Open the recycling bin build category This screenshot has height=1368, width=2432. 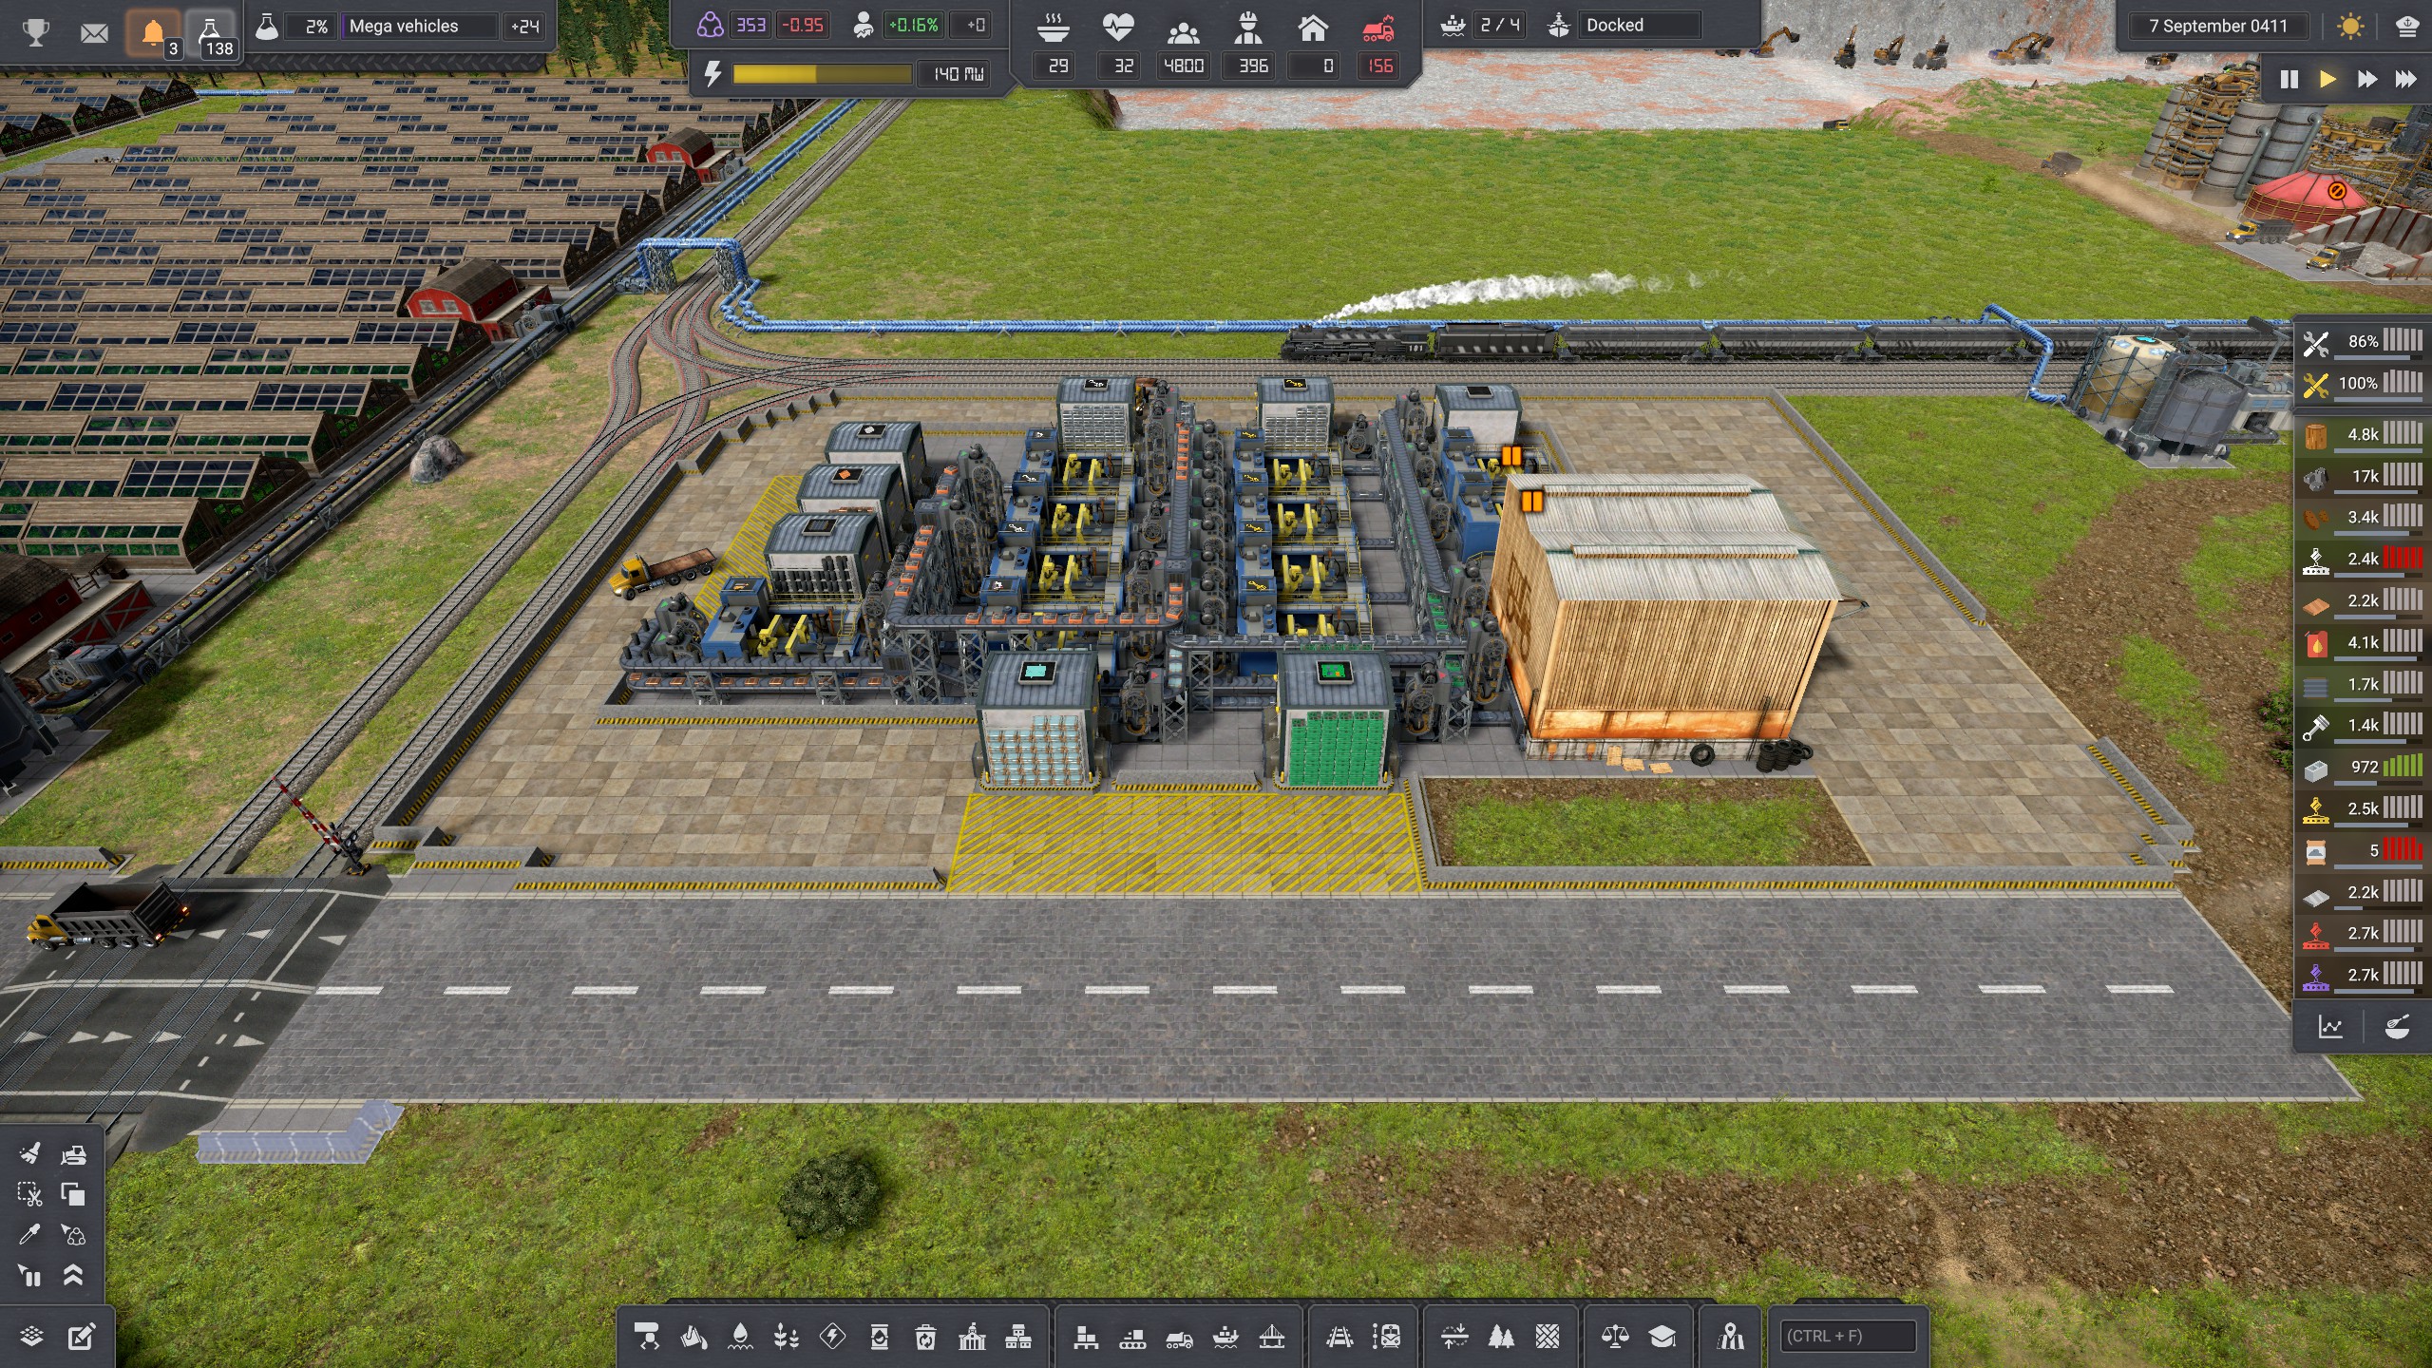[925, 1338]
